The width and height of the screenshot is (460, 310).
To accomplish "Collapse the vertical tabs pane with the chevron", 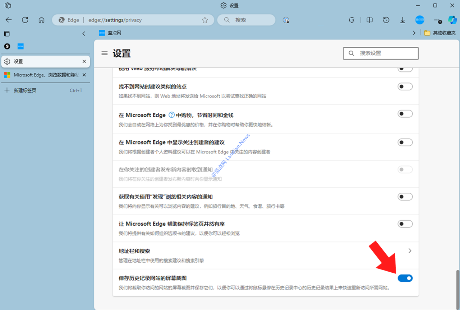I will [x=84, y=34].
